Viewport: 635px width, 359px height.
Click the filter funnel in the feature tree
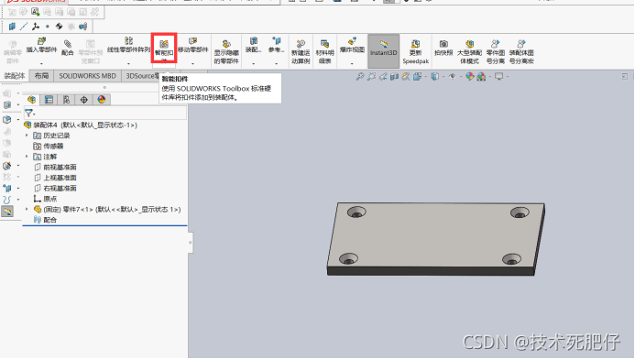[29, 114]
